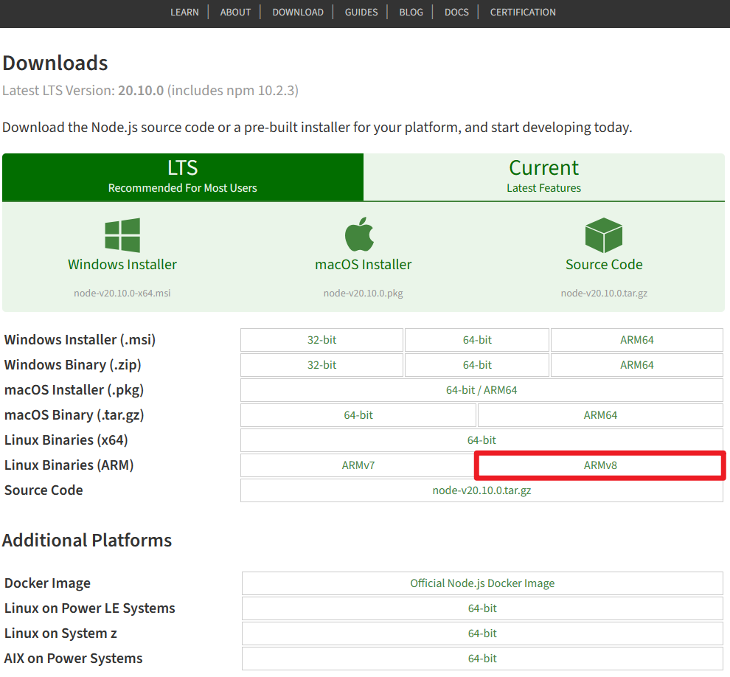The width and height of the screenshot is (730, 677).
Task: Open the CERTIFICATION navigation item
Action: [x=523, y=12]
